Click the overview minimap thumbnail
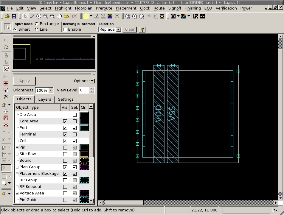The width and height of the screenshot is (284, 215). pos(54,54)
